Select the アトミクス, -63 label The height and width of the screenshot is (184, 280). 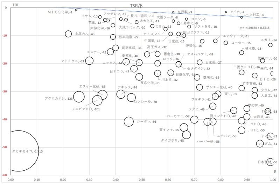coord(72,61)
